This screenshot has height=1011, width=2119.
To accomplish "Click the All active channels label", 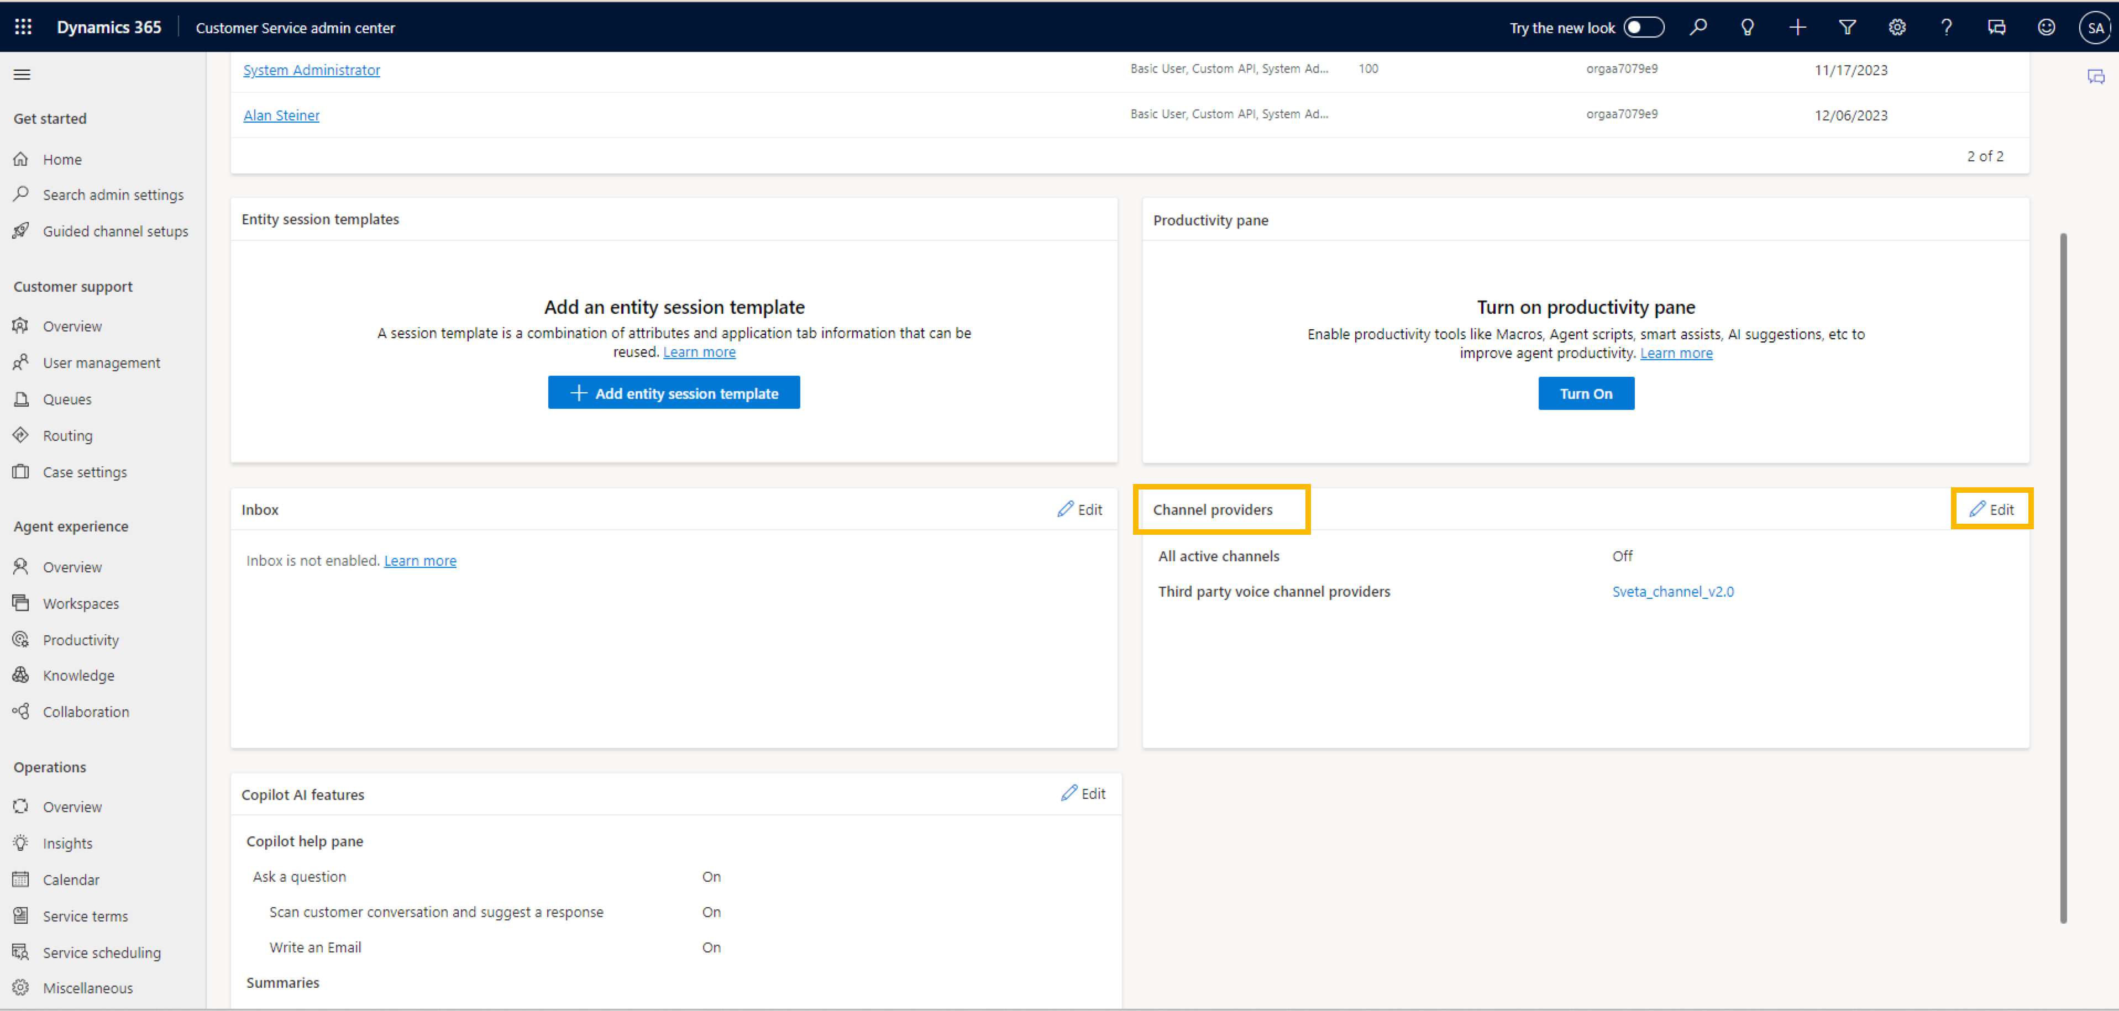I will (x=1218, y=556).
